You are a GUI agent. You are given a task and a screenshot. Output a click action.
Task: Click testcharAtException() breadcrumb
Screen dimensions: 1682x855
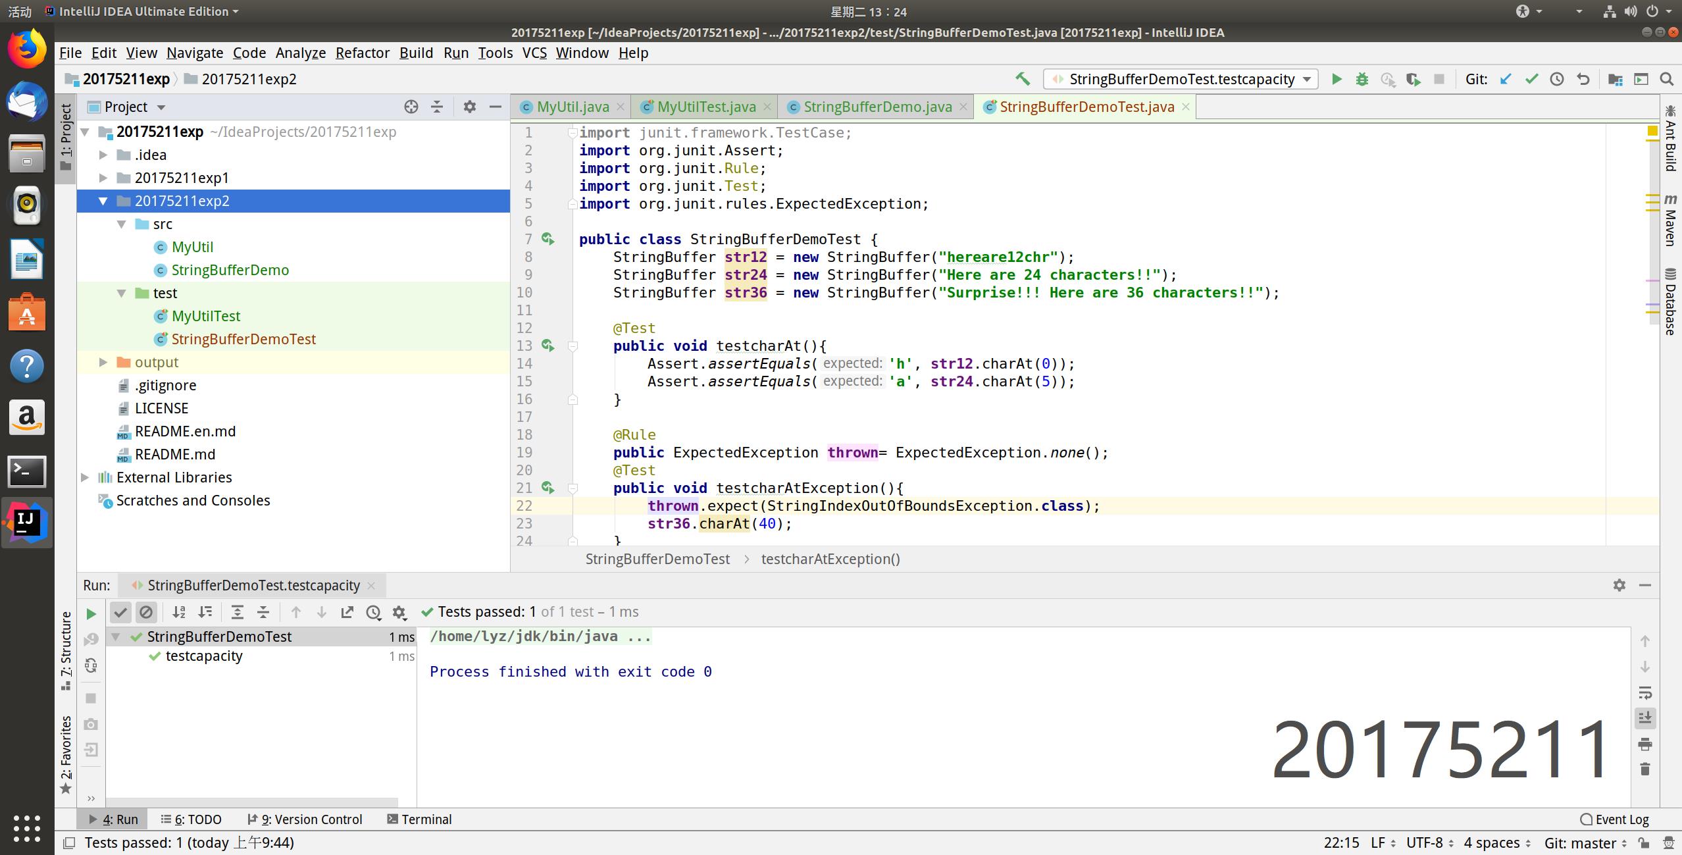pos(830,559)
